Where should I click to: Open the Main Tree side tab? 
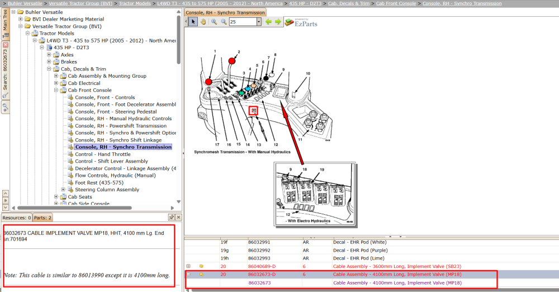[x=5, y=23]
